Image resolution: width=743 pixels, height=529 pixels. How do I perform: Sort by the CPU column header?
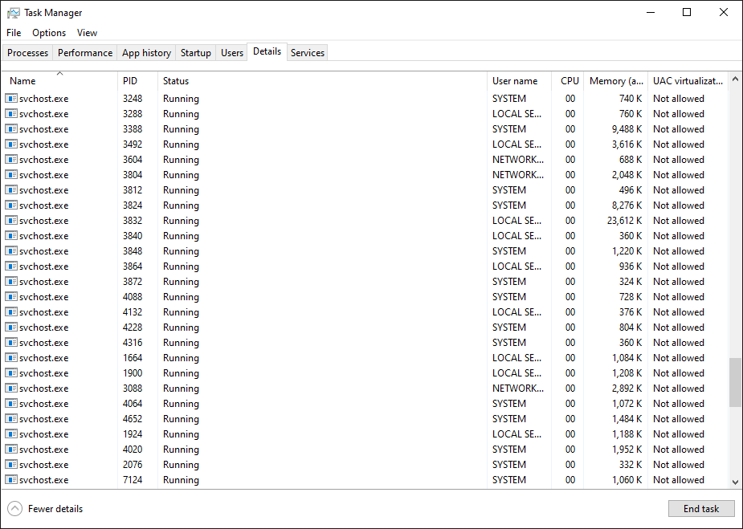pos(568,81)
